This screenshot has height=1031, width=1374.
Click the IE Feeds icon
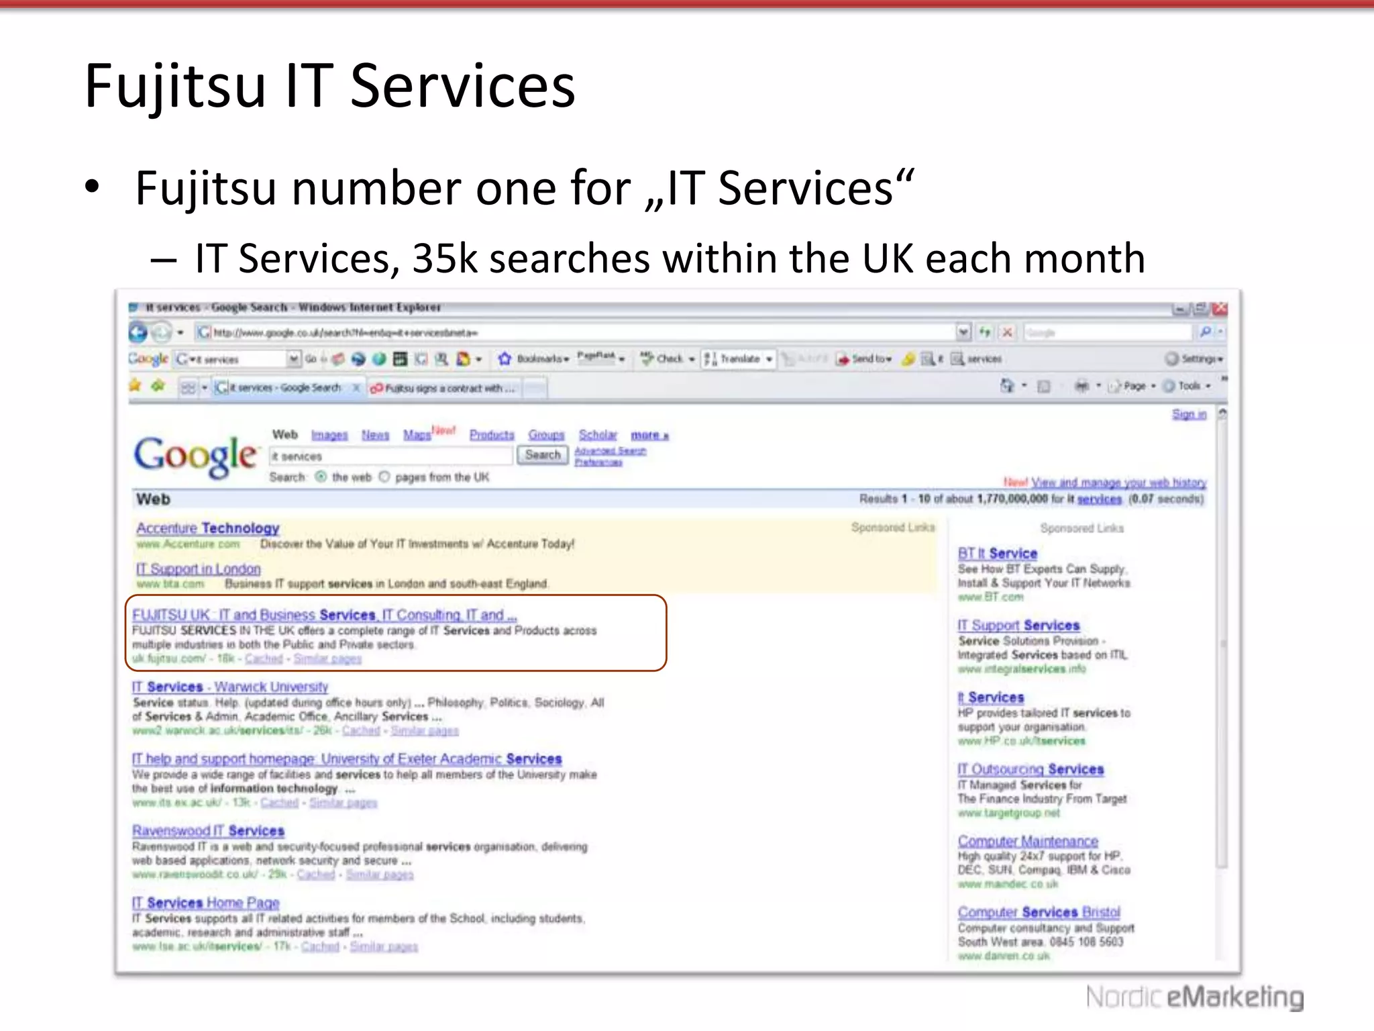coord(1044,387)
